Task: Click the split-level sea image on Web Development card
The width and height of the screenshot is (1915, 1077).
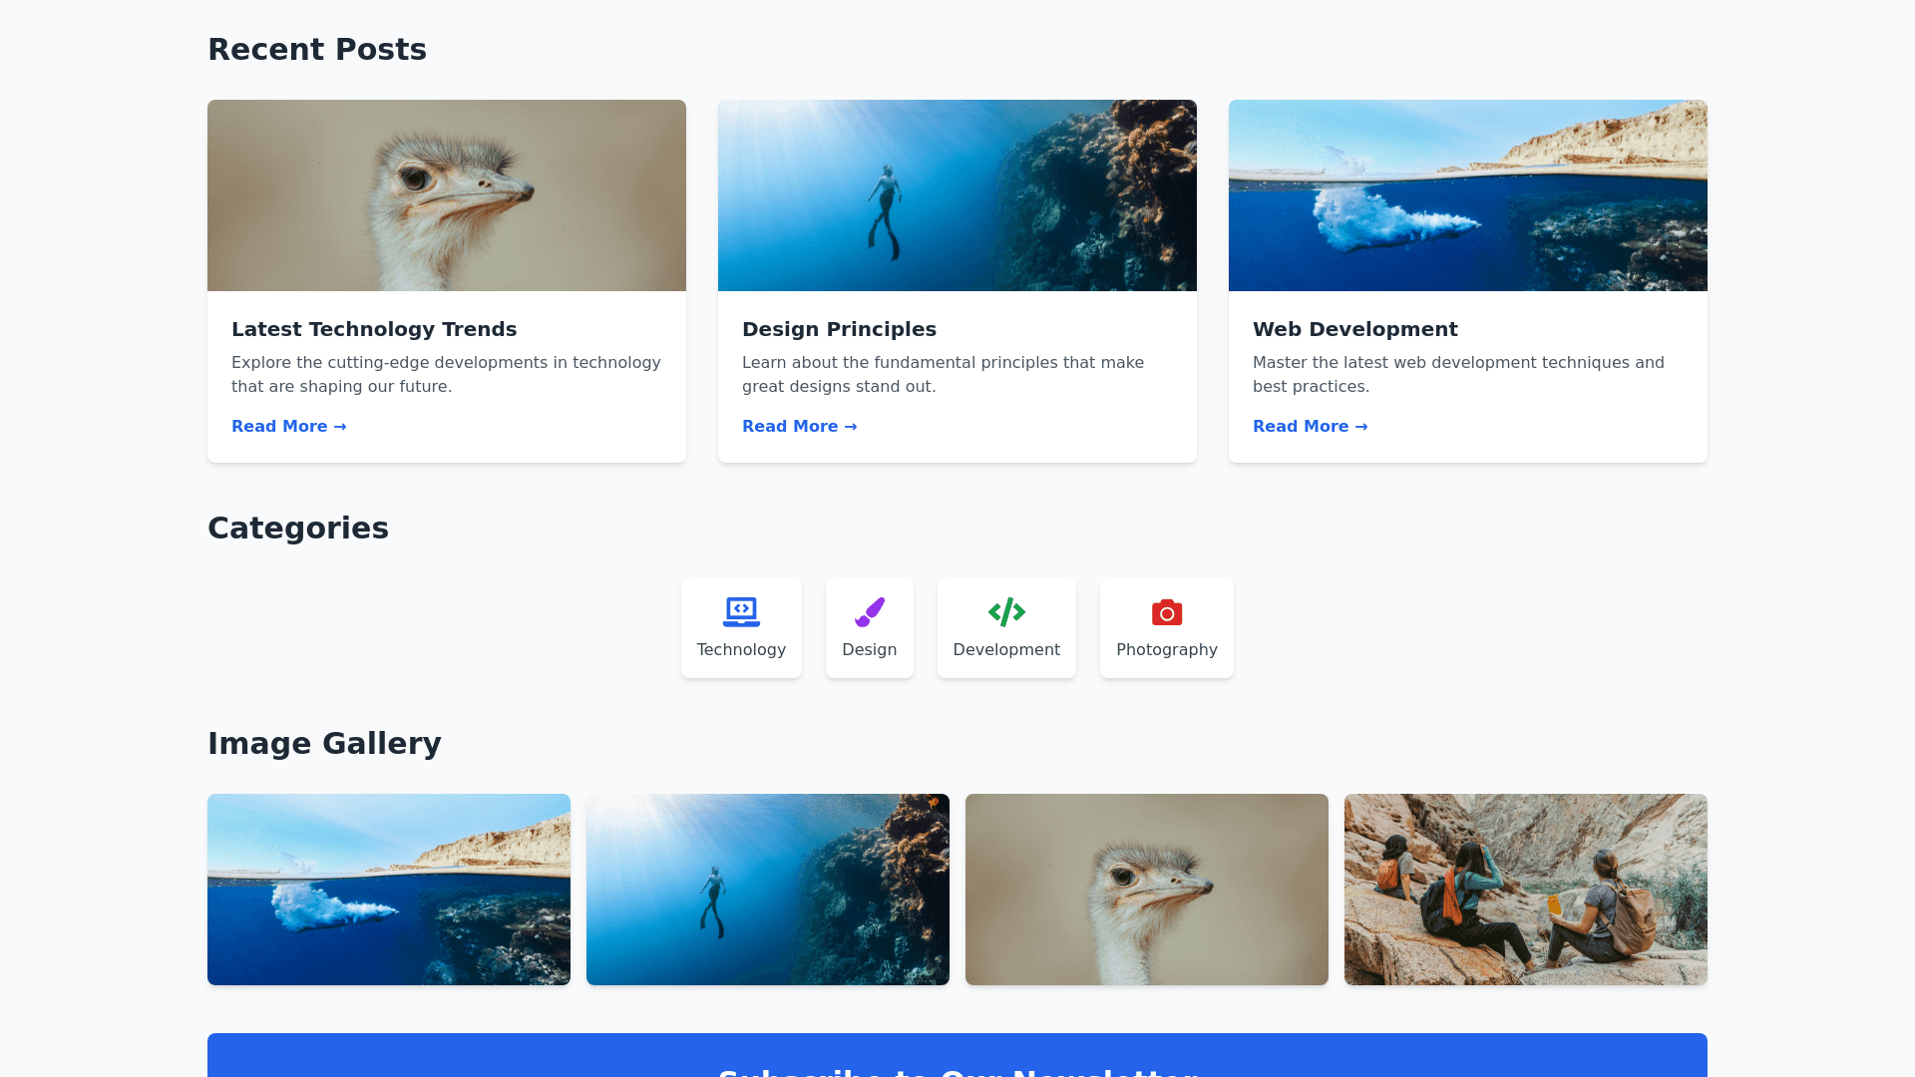Action: [1468, 195]
